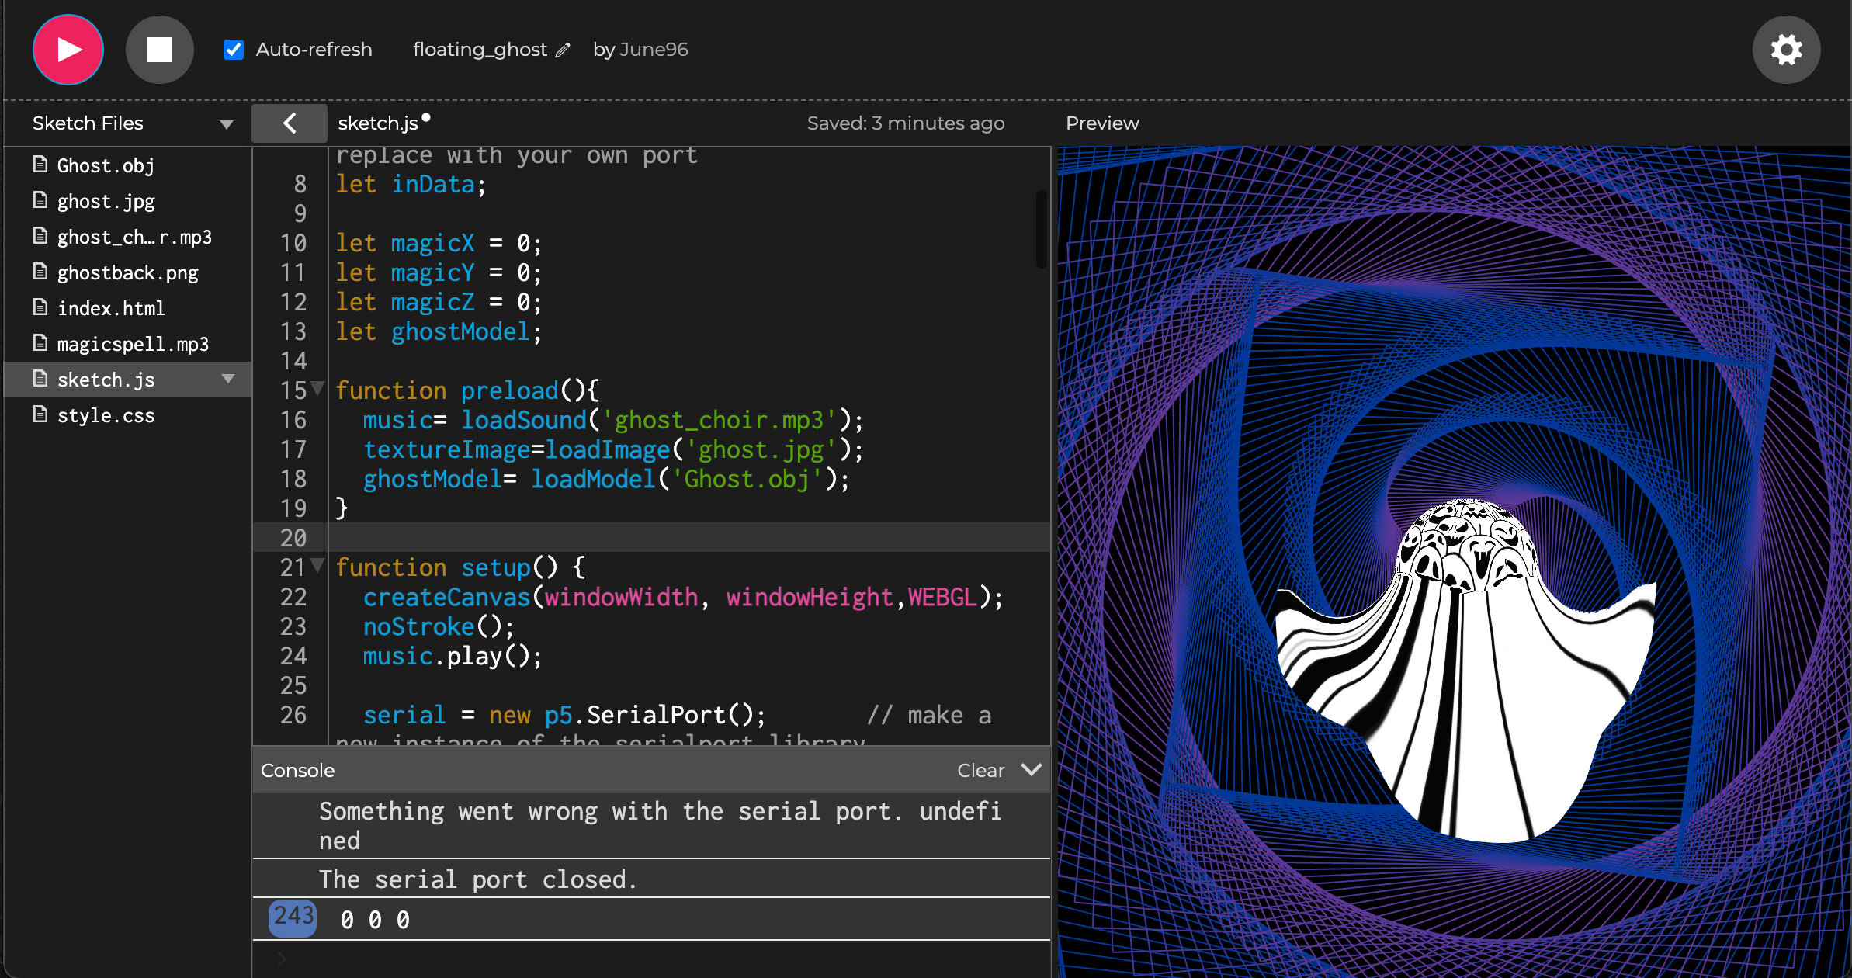Click the ghost model in the preview
The height and width of the screenshot is (978, 1852).
tap(1465, 672)
